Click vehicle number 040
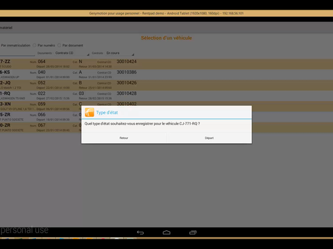Screen dimensions: 333x249 point(42,72)
